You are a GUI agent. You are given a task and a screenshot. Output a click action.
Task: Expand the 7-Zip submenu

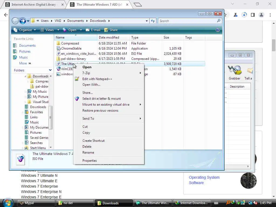click(x=140, y=73)
